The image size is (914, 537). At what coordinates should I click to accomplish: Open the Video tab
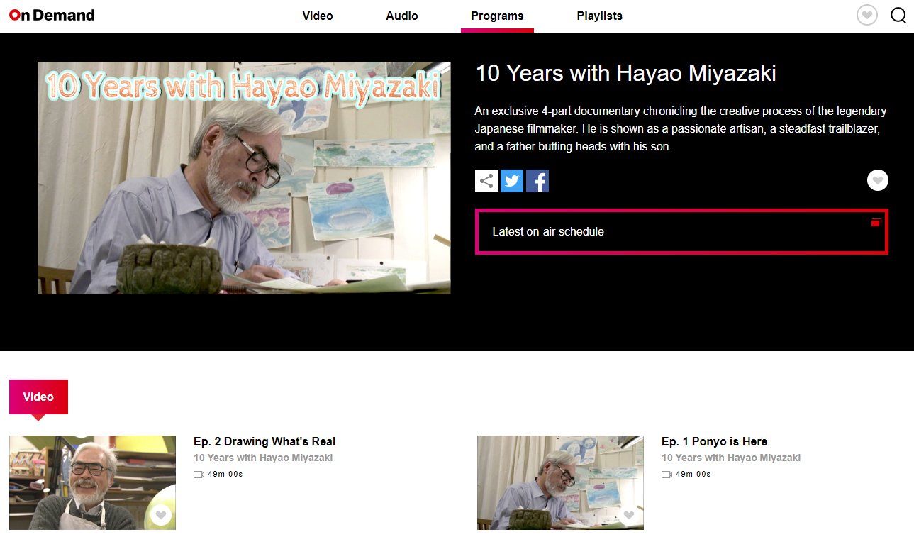318,16
